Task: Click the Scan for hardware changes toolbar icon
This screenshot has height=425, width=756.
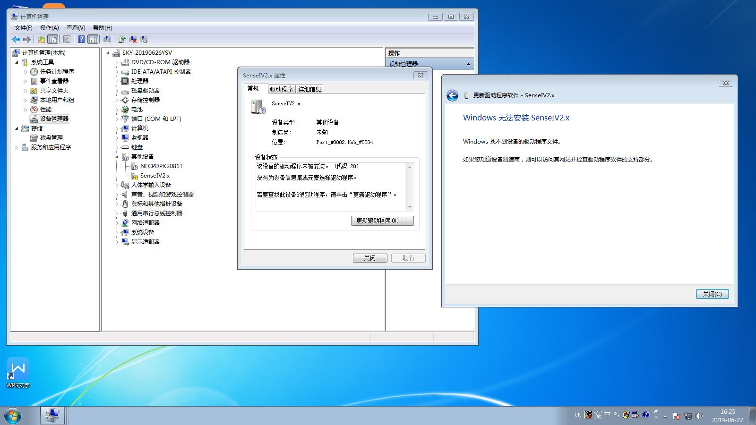Action: coord(107,39)
